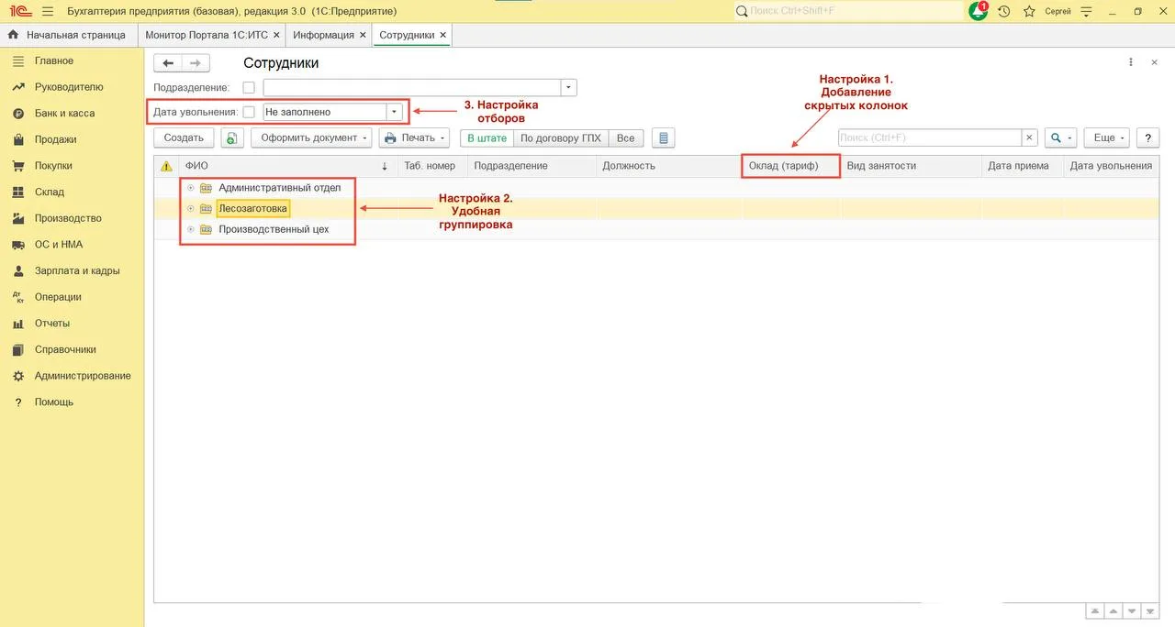
Task: Close the Монитор Портала 1С:ИТС tab
Action: click(277, 35)
